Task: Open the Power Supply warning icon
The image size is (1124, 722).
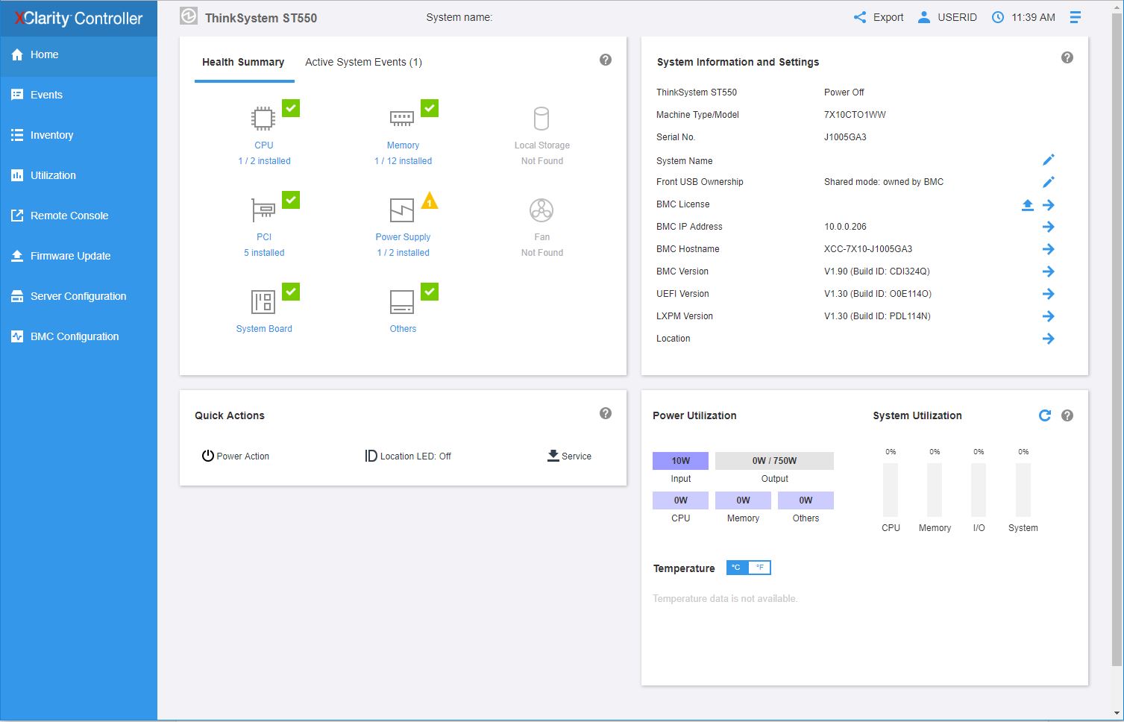Action: (429, 201)
